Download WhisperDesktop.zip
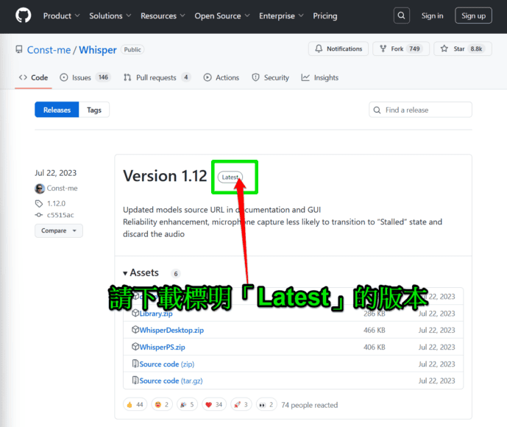 [x=171, y=331]
